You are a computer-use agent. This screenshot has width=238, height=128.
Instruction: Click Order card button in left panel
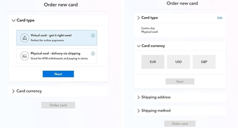[x=58, y=105]
